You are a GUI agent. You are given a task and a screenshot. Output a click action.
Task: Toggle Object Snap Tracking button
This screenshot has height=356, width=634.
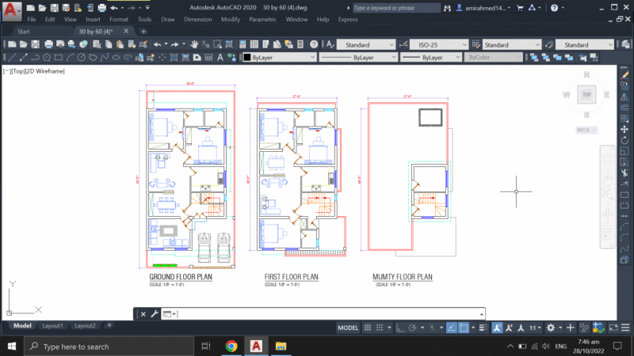point(451,328)
